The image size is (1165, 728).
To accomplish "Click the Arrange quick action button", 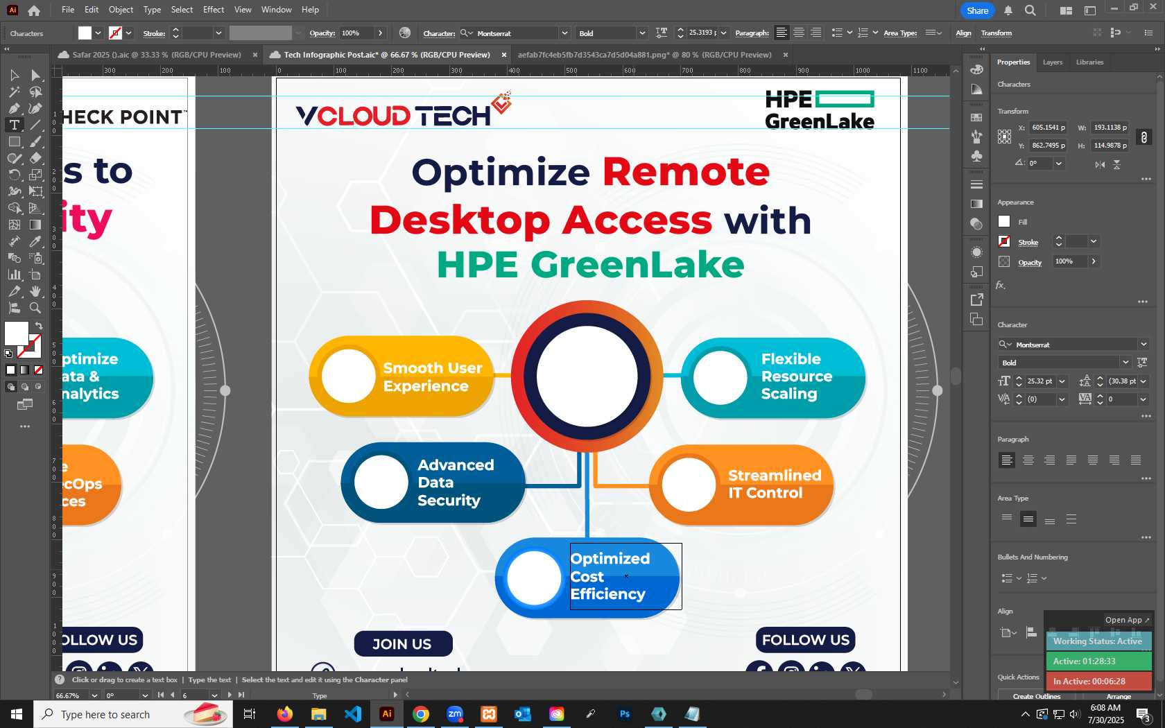I will [x=1119, y=696].
